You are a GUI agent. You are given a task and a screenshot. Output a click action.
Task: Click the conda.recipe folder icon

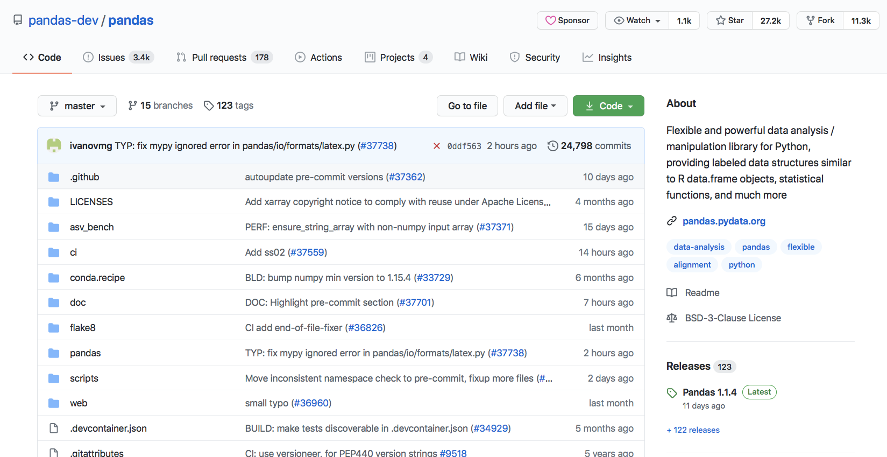click(54, 278)
